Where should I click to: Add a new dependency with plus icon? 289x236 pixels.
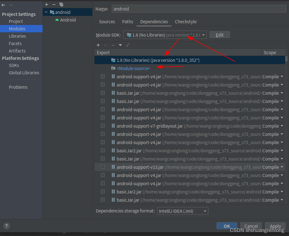pos(98,45)
